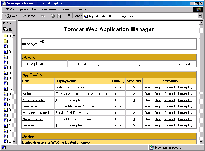Image resolution: width=205 pixels, height=151 pixels.
Task: Expand the toolbar overflow chevron
Action: pyautogui.click(x=69, y=15)
